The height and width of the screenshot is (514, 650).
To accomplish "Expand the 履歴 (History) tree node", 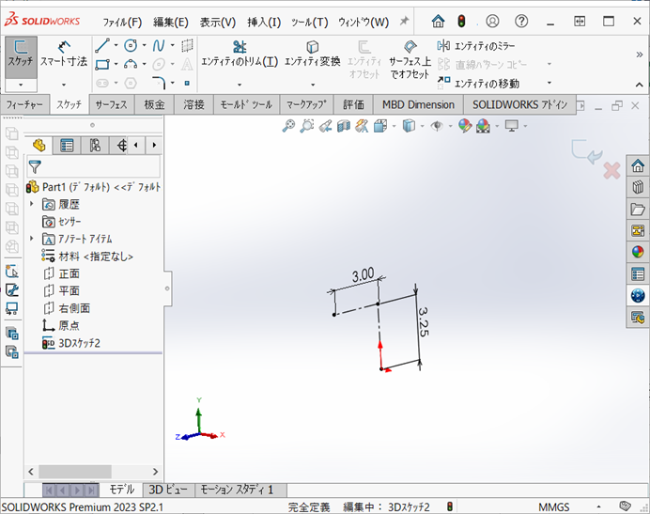I will coord(31,204).
